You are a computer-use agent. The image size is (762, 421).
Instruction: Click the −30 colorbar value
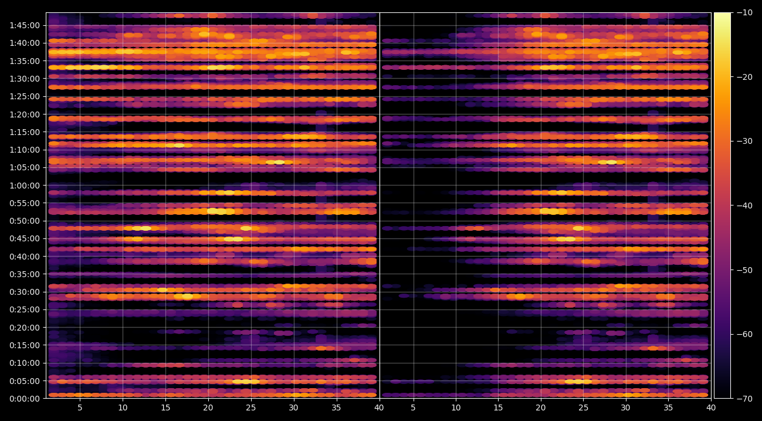(x=744, y=141)
